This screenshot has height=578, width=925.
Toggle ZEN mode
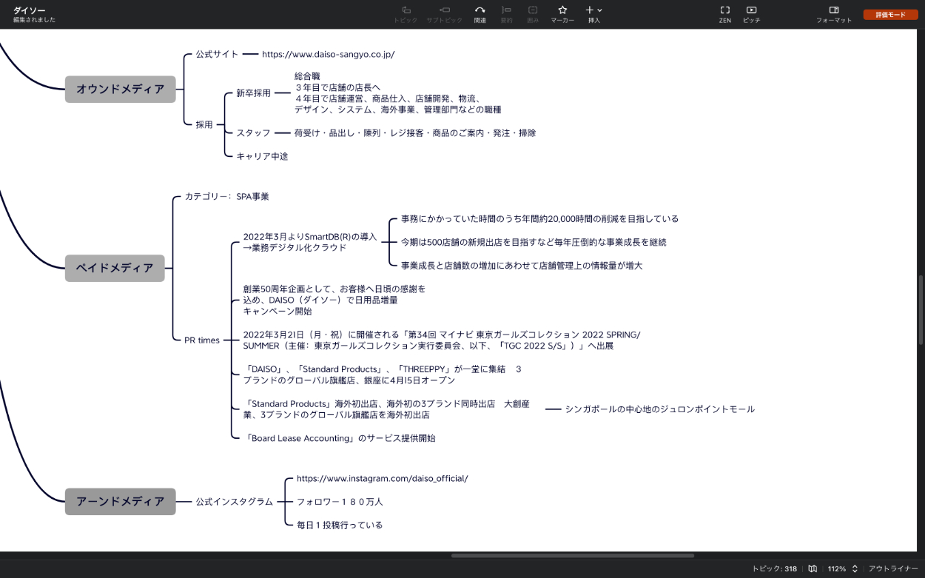(724, 10)
